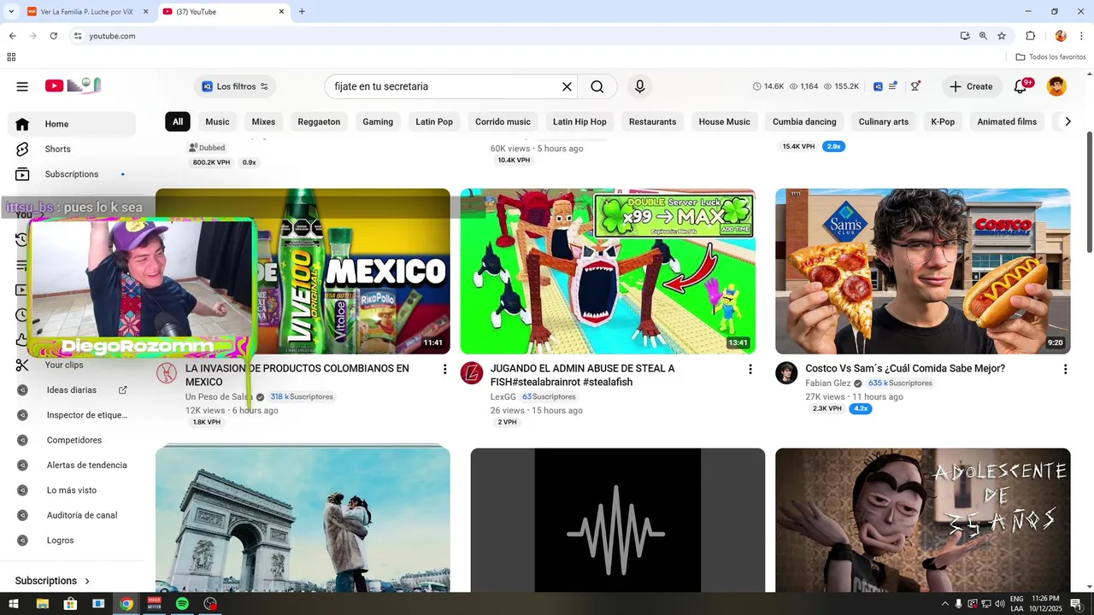Open Alertas de tendencia in the sidebar
1094x615 pixels.
tap(72, 466)
